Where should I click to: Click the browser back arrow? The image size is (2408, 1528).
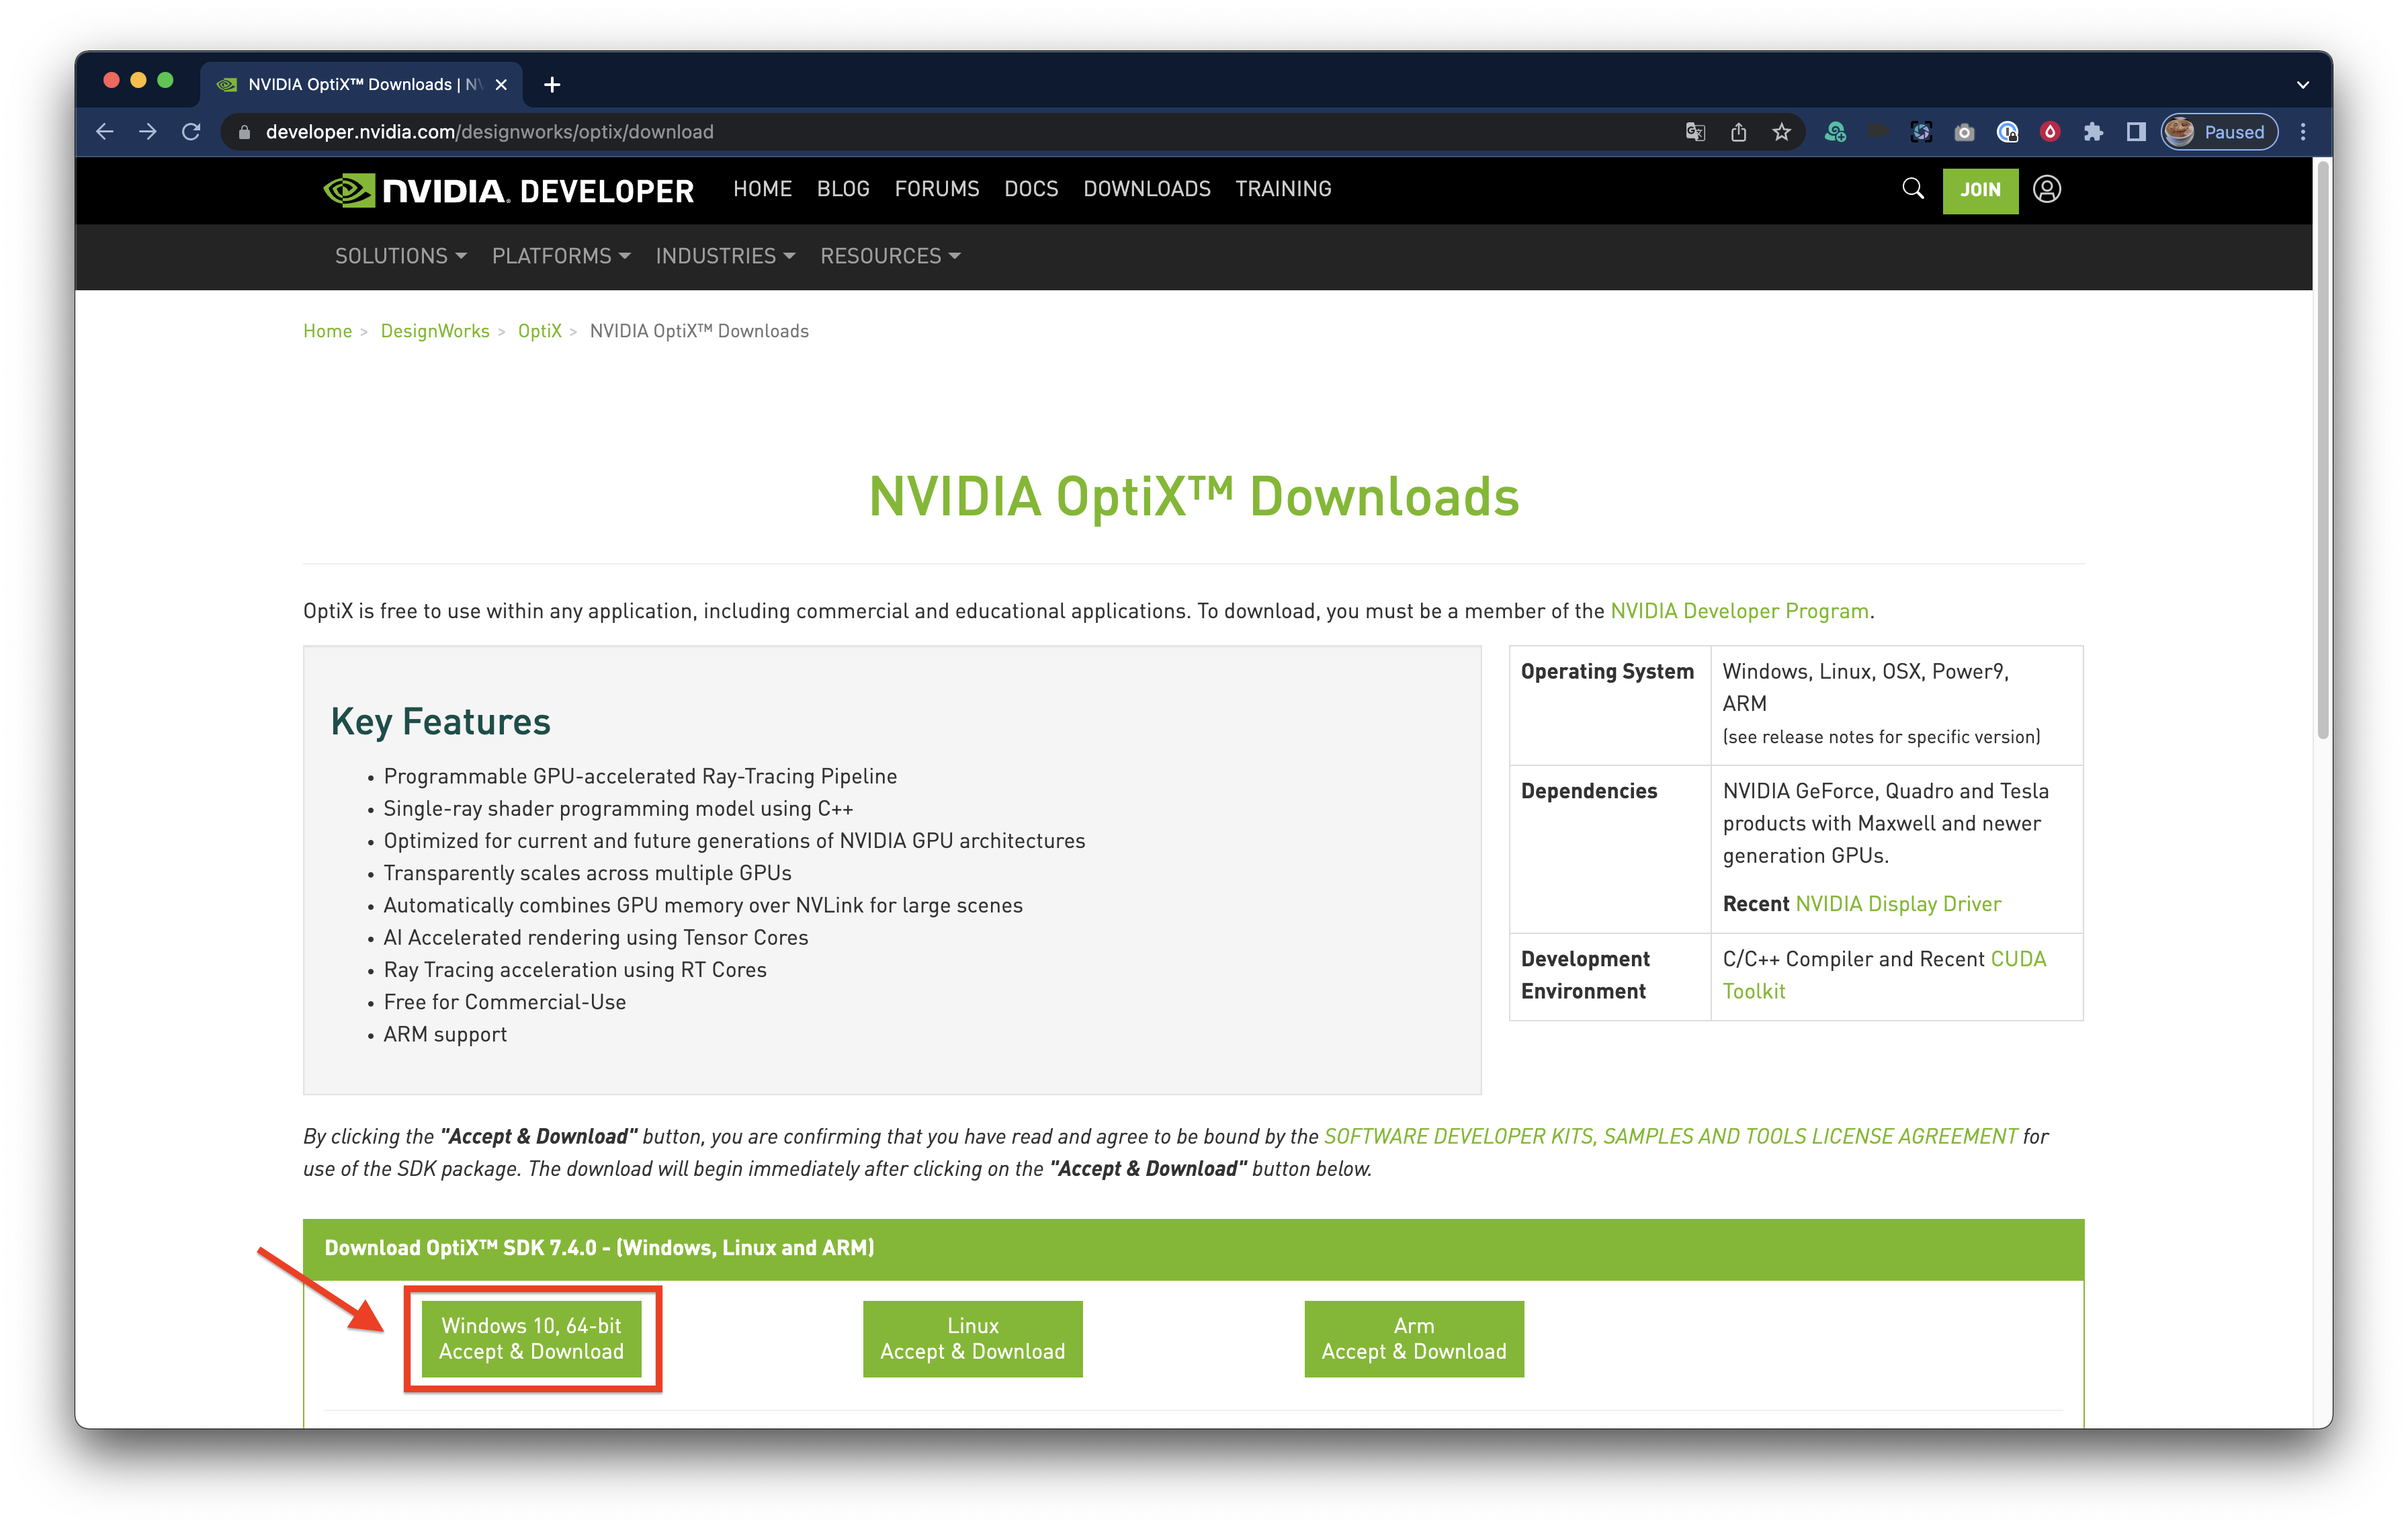pyautogui.click(x=105, y=132)
